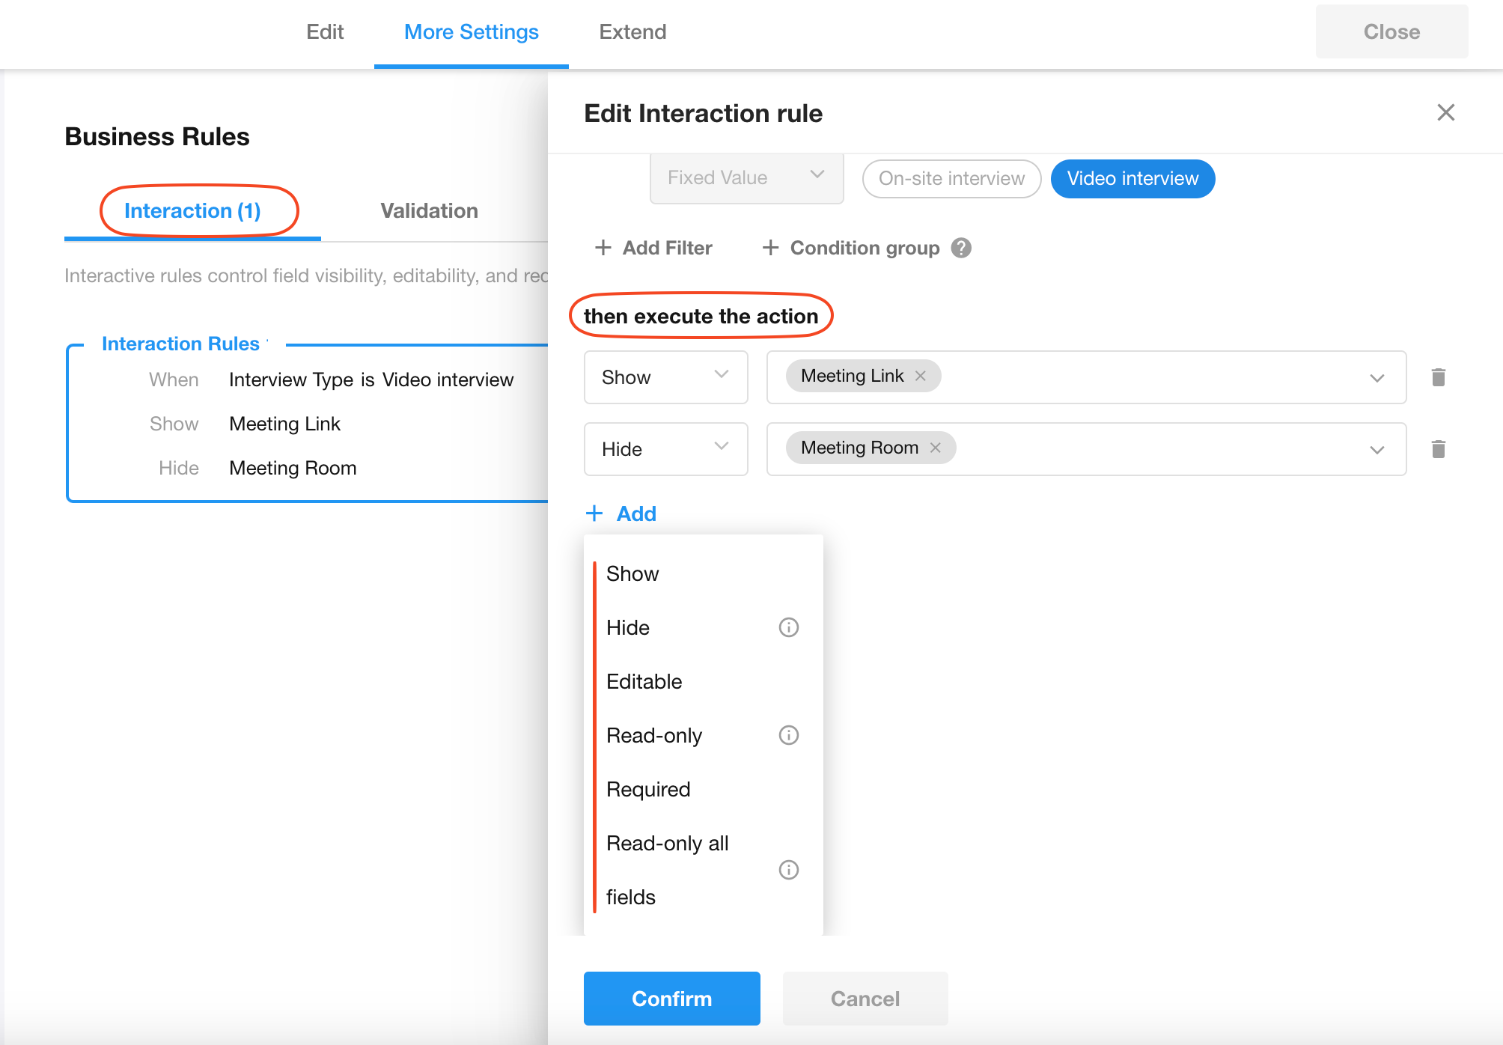The height and width of the screenshot is (1045, 1503).
Task: Open the Show action type dropdown
Action: pos(665,377)
